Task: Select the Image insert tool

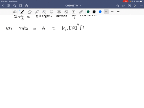Action: [66, 12]
